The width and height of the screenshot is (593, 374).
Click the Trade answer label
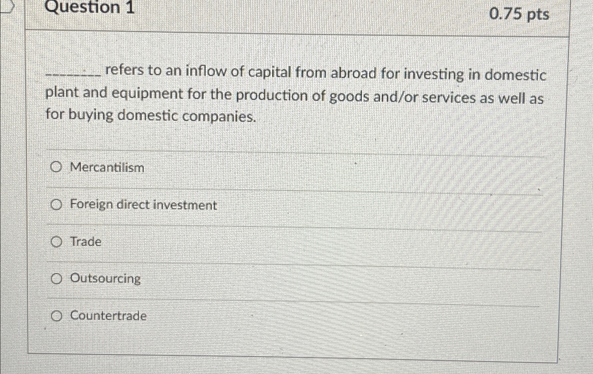point(85,242)
